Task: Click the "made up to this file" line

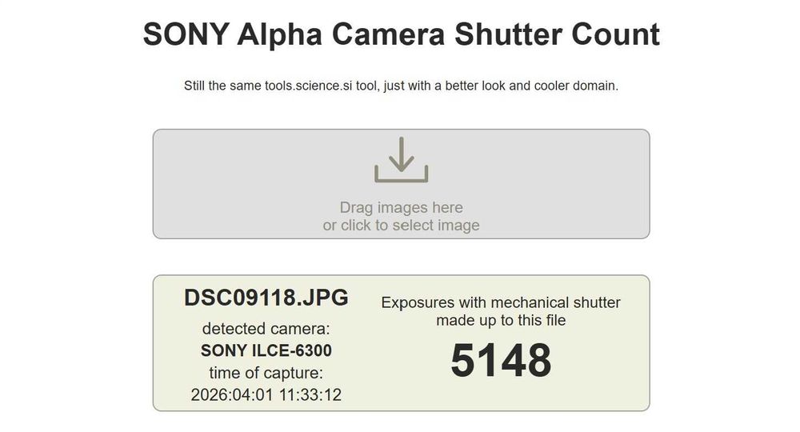Action: pyautogui.click(x=501, y=321)
